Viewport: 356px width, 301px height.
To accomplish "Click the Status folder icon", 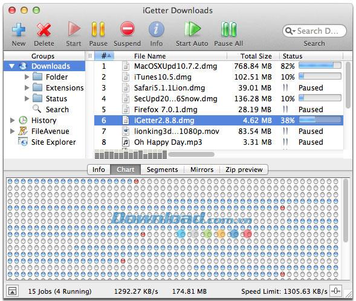I will (x=37, y=98).
